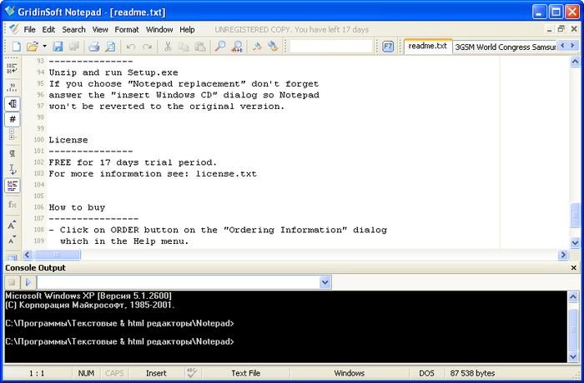
Task: Toggle show paragraph marks icon
Action: 12,153
